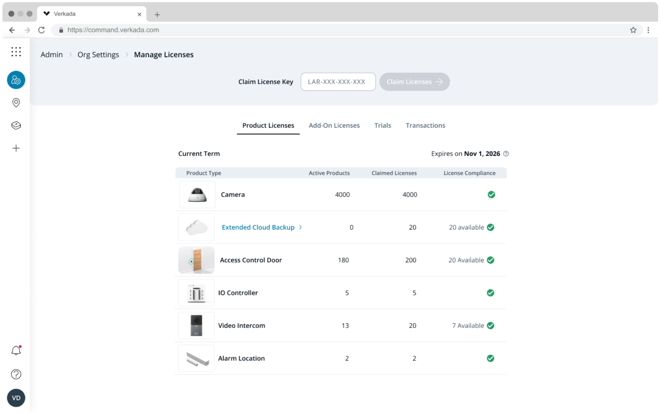The width and height of the screenshot is (661, 415).
Task: Open the Transactions tab
Action: [425, 126]
